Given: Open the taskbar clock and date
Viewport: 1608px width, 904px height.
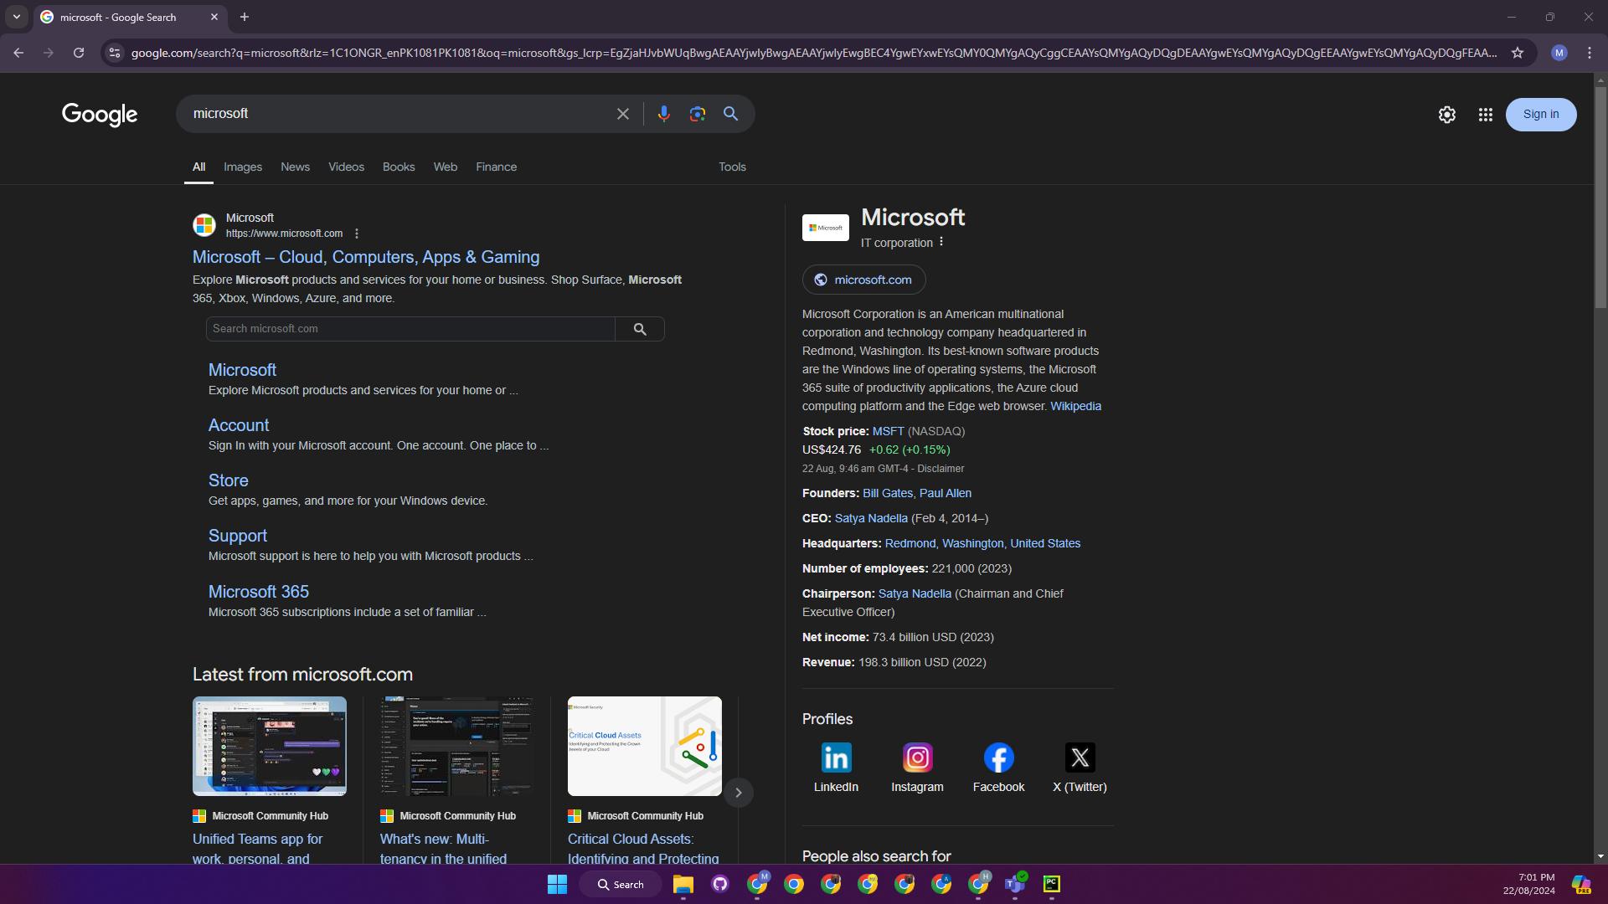Looking at the screenshot, I should point(1528,884).
